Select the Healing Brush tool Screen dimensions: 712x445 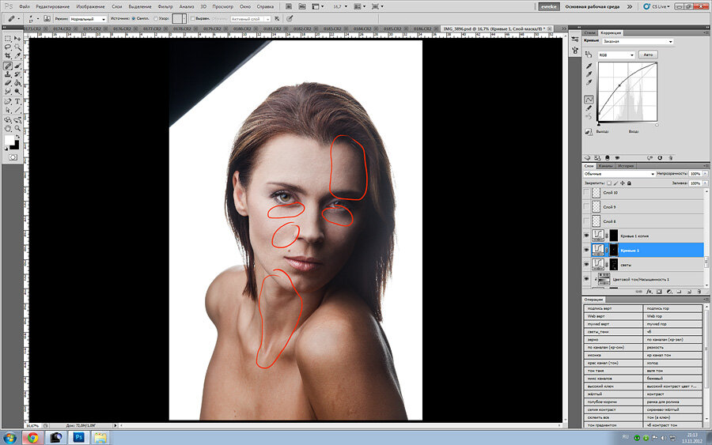click(x=8, y=65)
